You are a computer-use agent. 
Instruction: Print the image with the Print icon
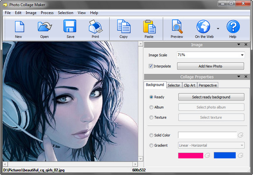pyautogui.click(x=95, y=26)
